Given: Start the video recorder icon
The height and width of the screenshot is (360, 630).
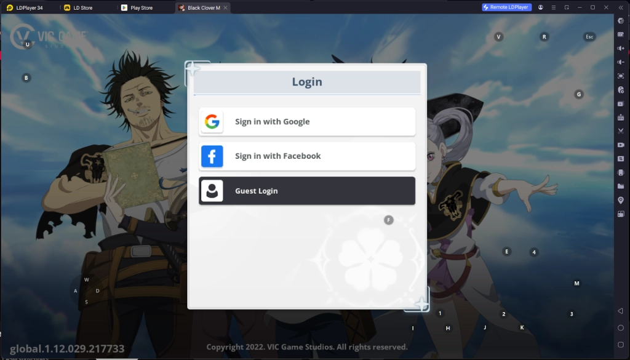Looking at the screenshot, I should pos(621,145).
